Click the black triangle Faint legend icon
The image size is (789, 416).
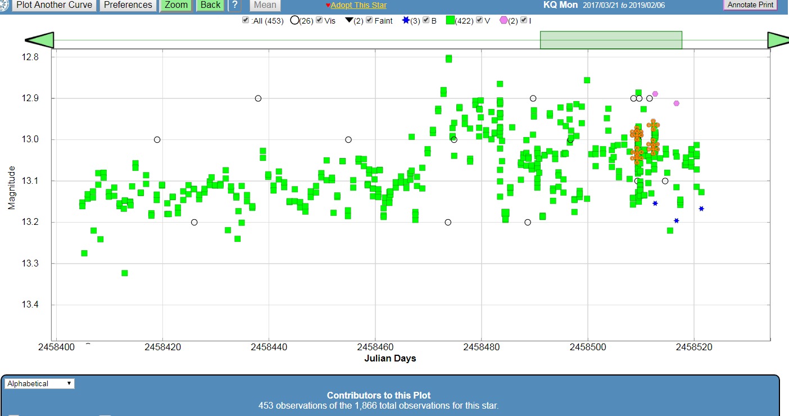coord(348,20)
